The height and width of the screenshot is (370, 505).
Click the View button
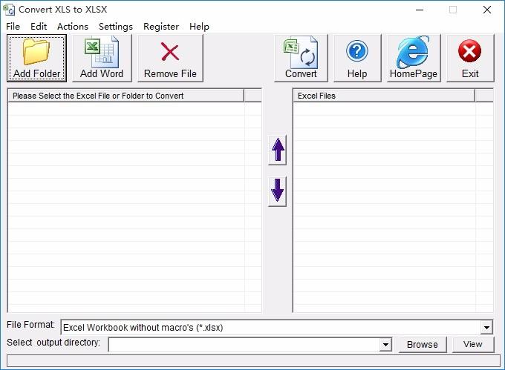473,344
